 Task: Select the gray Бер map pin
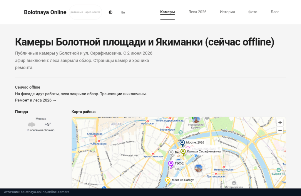tap(171, 153)
